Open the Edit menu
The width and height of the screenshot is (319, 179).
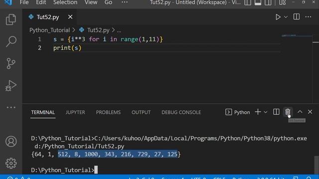(41, 2)
